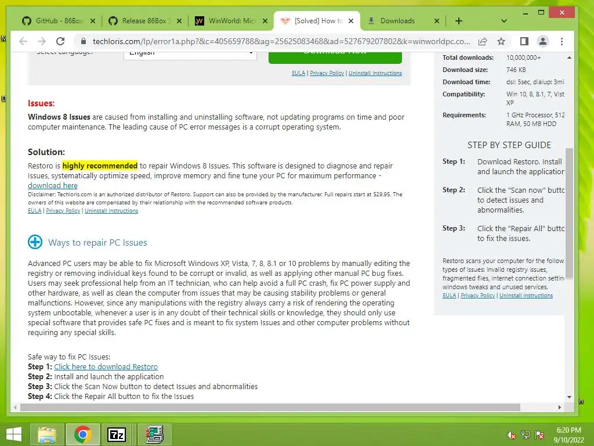Image resolution: width=594 pixels, height=446 pixels.
Task: View site security lock info
Action: click(x=84, y=41)
